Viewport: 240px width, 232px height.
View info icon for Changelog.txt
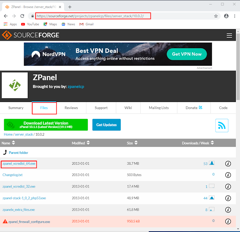pyautogui.click(x=228, y=175)
